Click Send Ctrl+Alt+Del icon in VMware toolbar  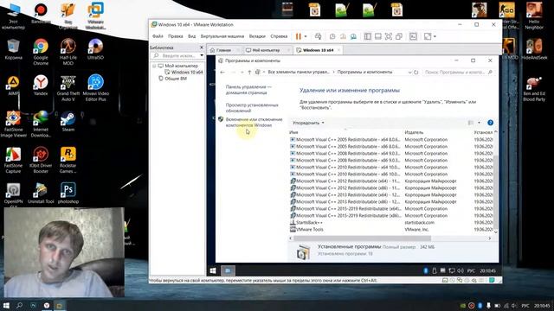[318, 36]
